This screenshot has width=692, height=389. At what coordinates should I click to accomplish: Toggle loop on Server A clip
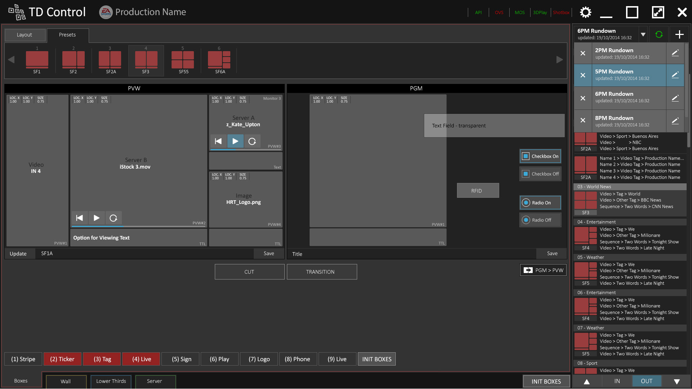pyautogui.click(x=252, y=141)
